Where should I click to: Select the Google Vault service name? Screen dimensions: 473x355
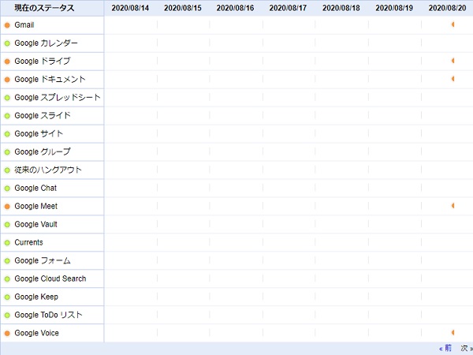[35, 225]
